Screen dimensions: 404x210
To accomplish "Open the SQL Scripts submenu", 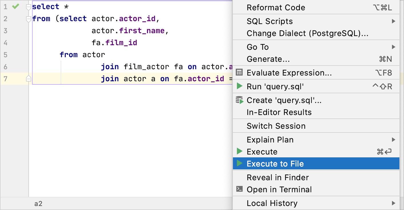I will tap(270, 21).
